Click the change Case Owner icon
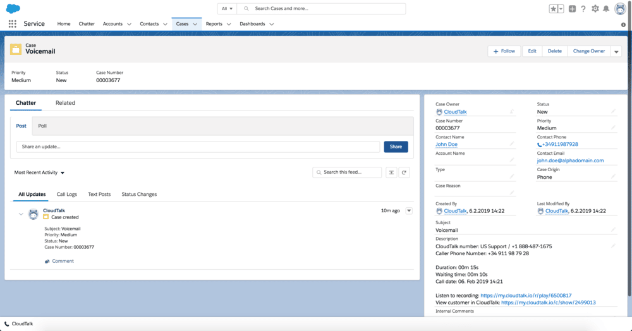Viewport: 632px width, 331px height. click(x=512, y=112)
